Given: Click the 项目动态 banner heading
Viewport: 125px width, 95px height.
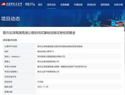Looking at the screenshot, I should click(x=10, y=19).
